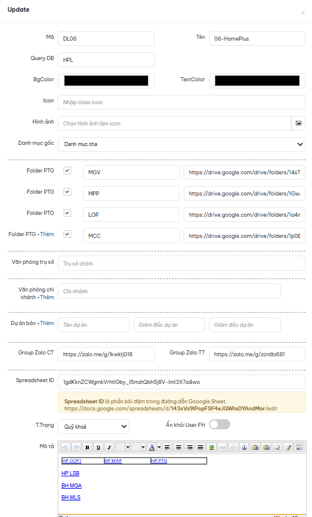Click the folder name field containing MPP
312x517 pixels.
[131, 193]
